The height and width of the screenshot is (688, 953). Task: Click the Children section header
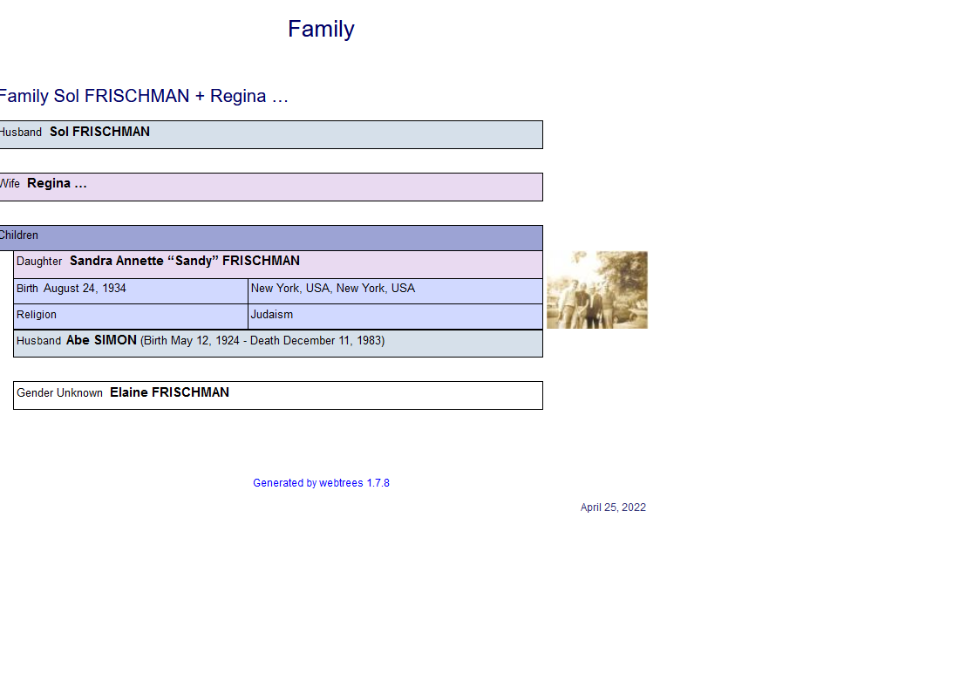click(19, 235)
